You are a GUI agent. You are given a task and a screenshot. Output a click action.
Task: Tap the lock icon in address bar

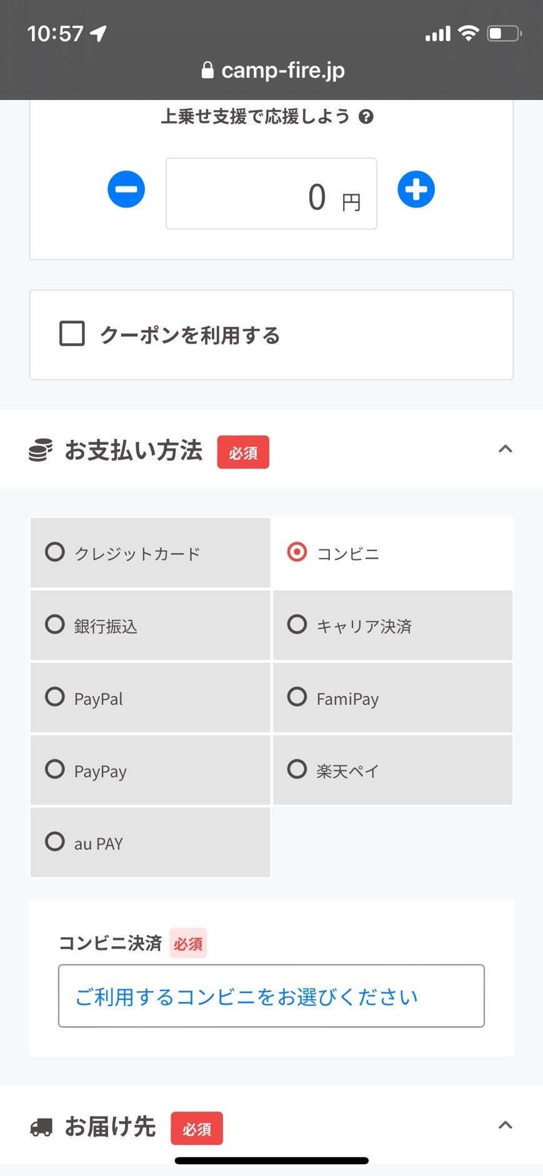click(207, 70)
